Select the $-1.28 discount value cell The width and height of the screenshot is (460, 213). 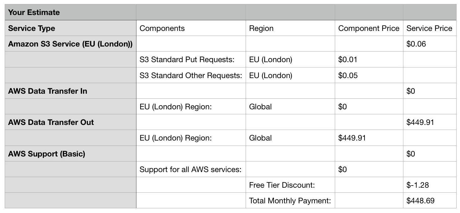tap(417, 185)
